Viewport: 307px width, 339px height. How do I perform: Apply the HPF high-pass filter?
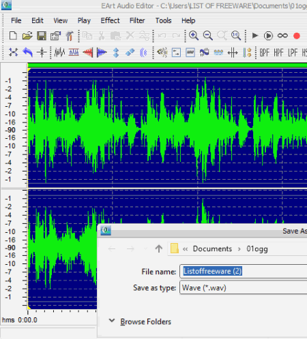coord(278,52)
